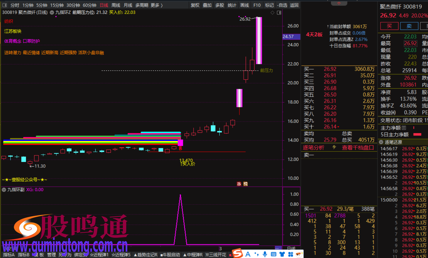Expand 更多 period options
Viewport: 428px width, 258px height.
point(157,5)
